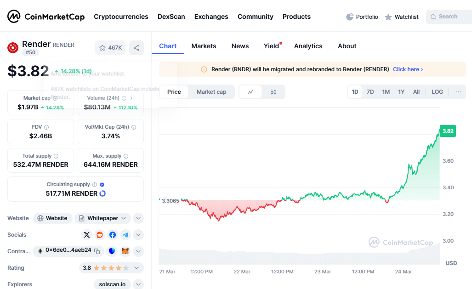Click the green 3.82 price label on chart
472x289 pixels.
point(448,131)
